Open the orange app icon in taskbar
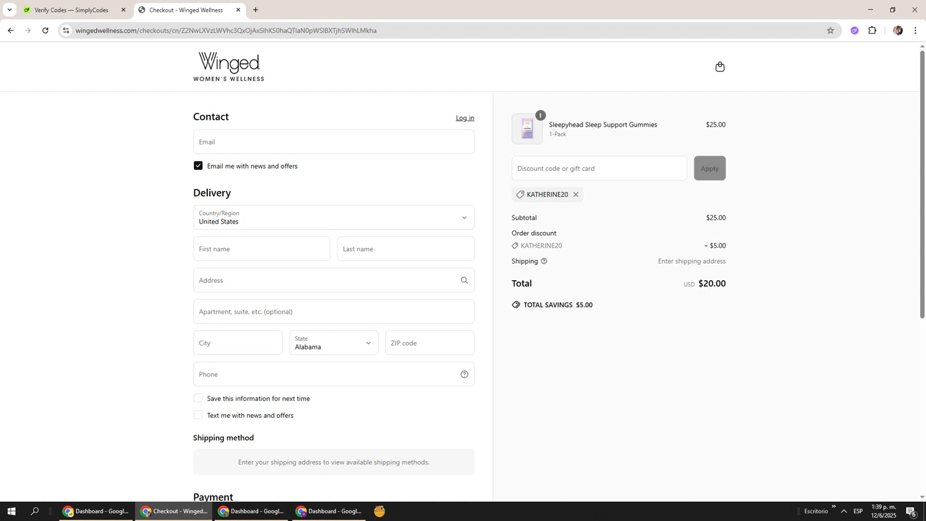926x521 pixels. (x=380, y=511)
